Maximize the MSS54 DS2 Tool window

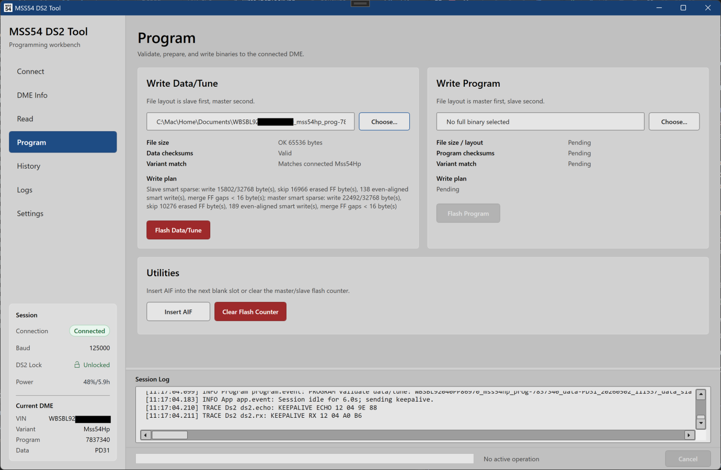(683, 8)
